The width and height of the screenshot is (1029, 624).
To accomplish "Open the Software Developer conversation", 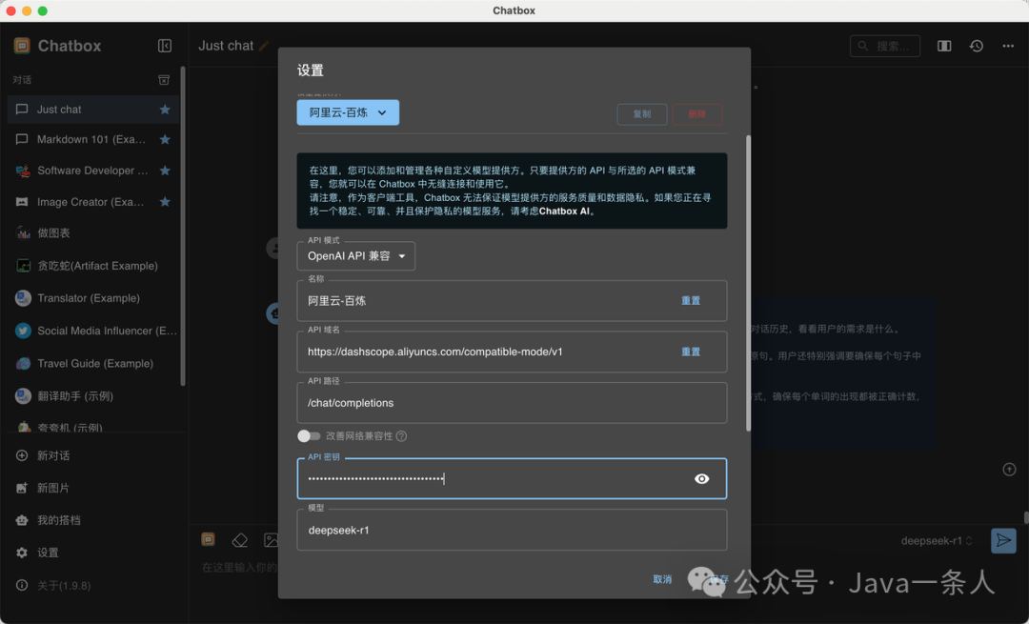I will [x=92, y=171].
